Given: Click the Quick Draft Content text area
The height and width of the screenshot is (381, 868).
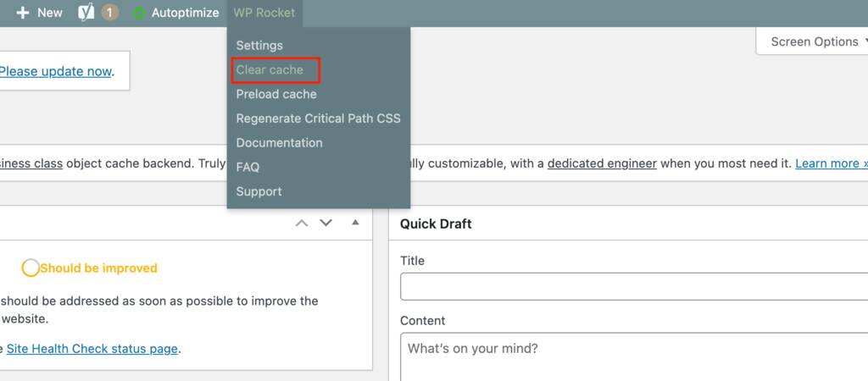Looking at the screenshot, I should [634, 356].
